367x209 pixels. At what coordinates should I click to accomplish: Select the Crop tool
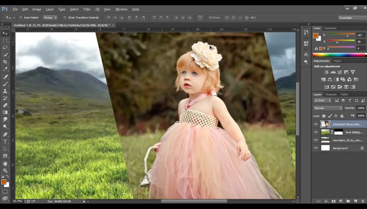point(5,62)
